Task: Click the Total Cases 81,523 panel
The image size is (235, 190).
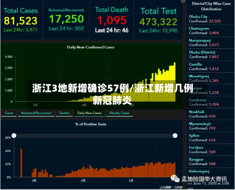Action: [x=22, y=20]
